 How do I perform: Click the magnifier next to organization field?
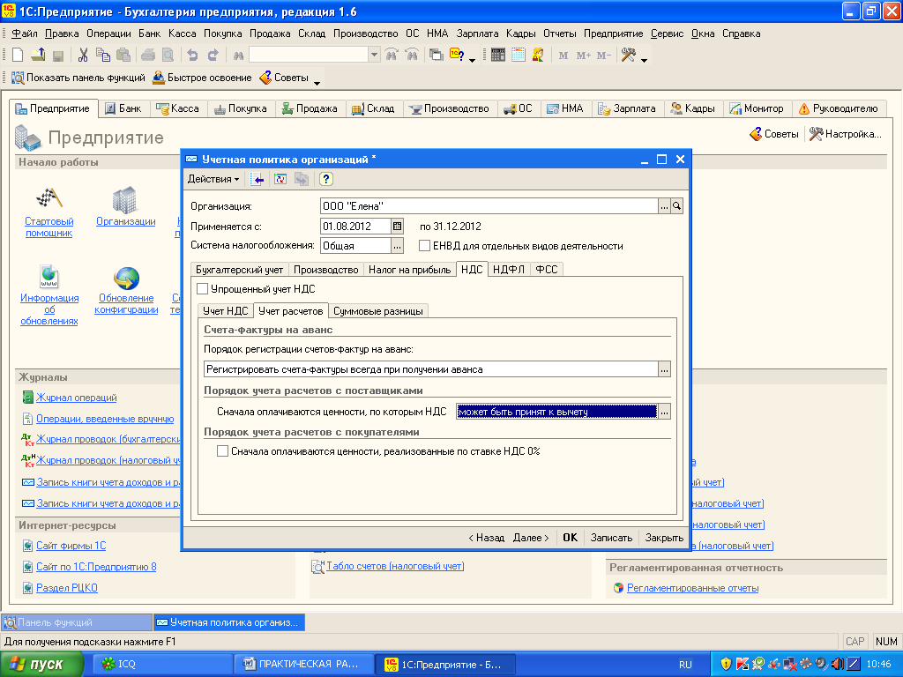pos(676,205)
